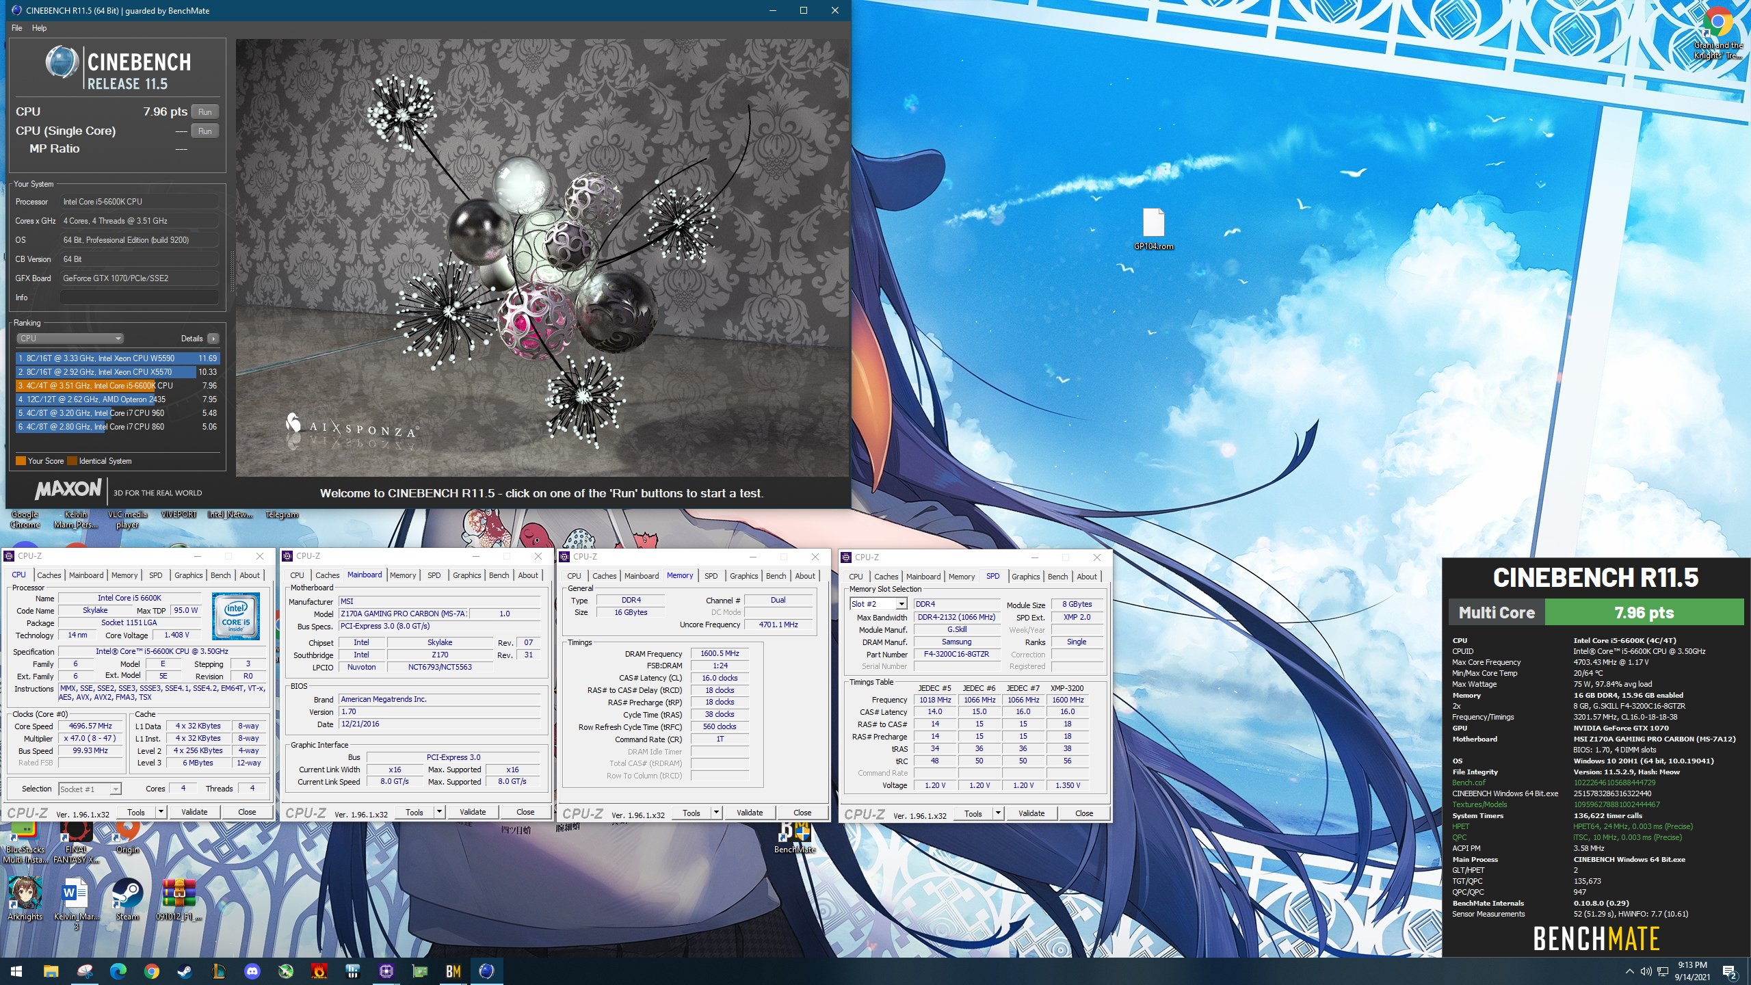This screenshot has width=1751, height=985.
Task: Click Validate in CPU-Z SPD window
Action: pyautogui.click(x=1031, y=813)
